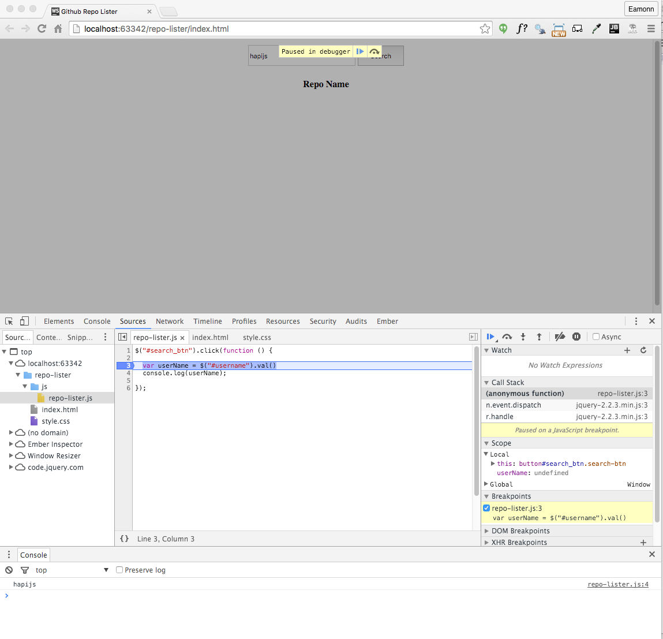Pretty print the source with braces icon
The height and width of the screenshot is (639, 663).
click(x=124, y=539)
